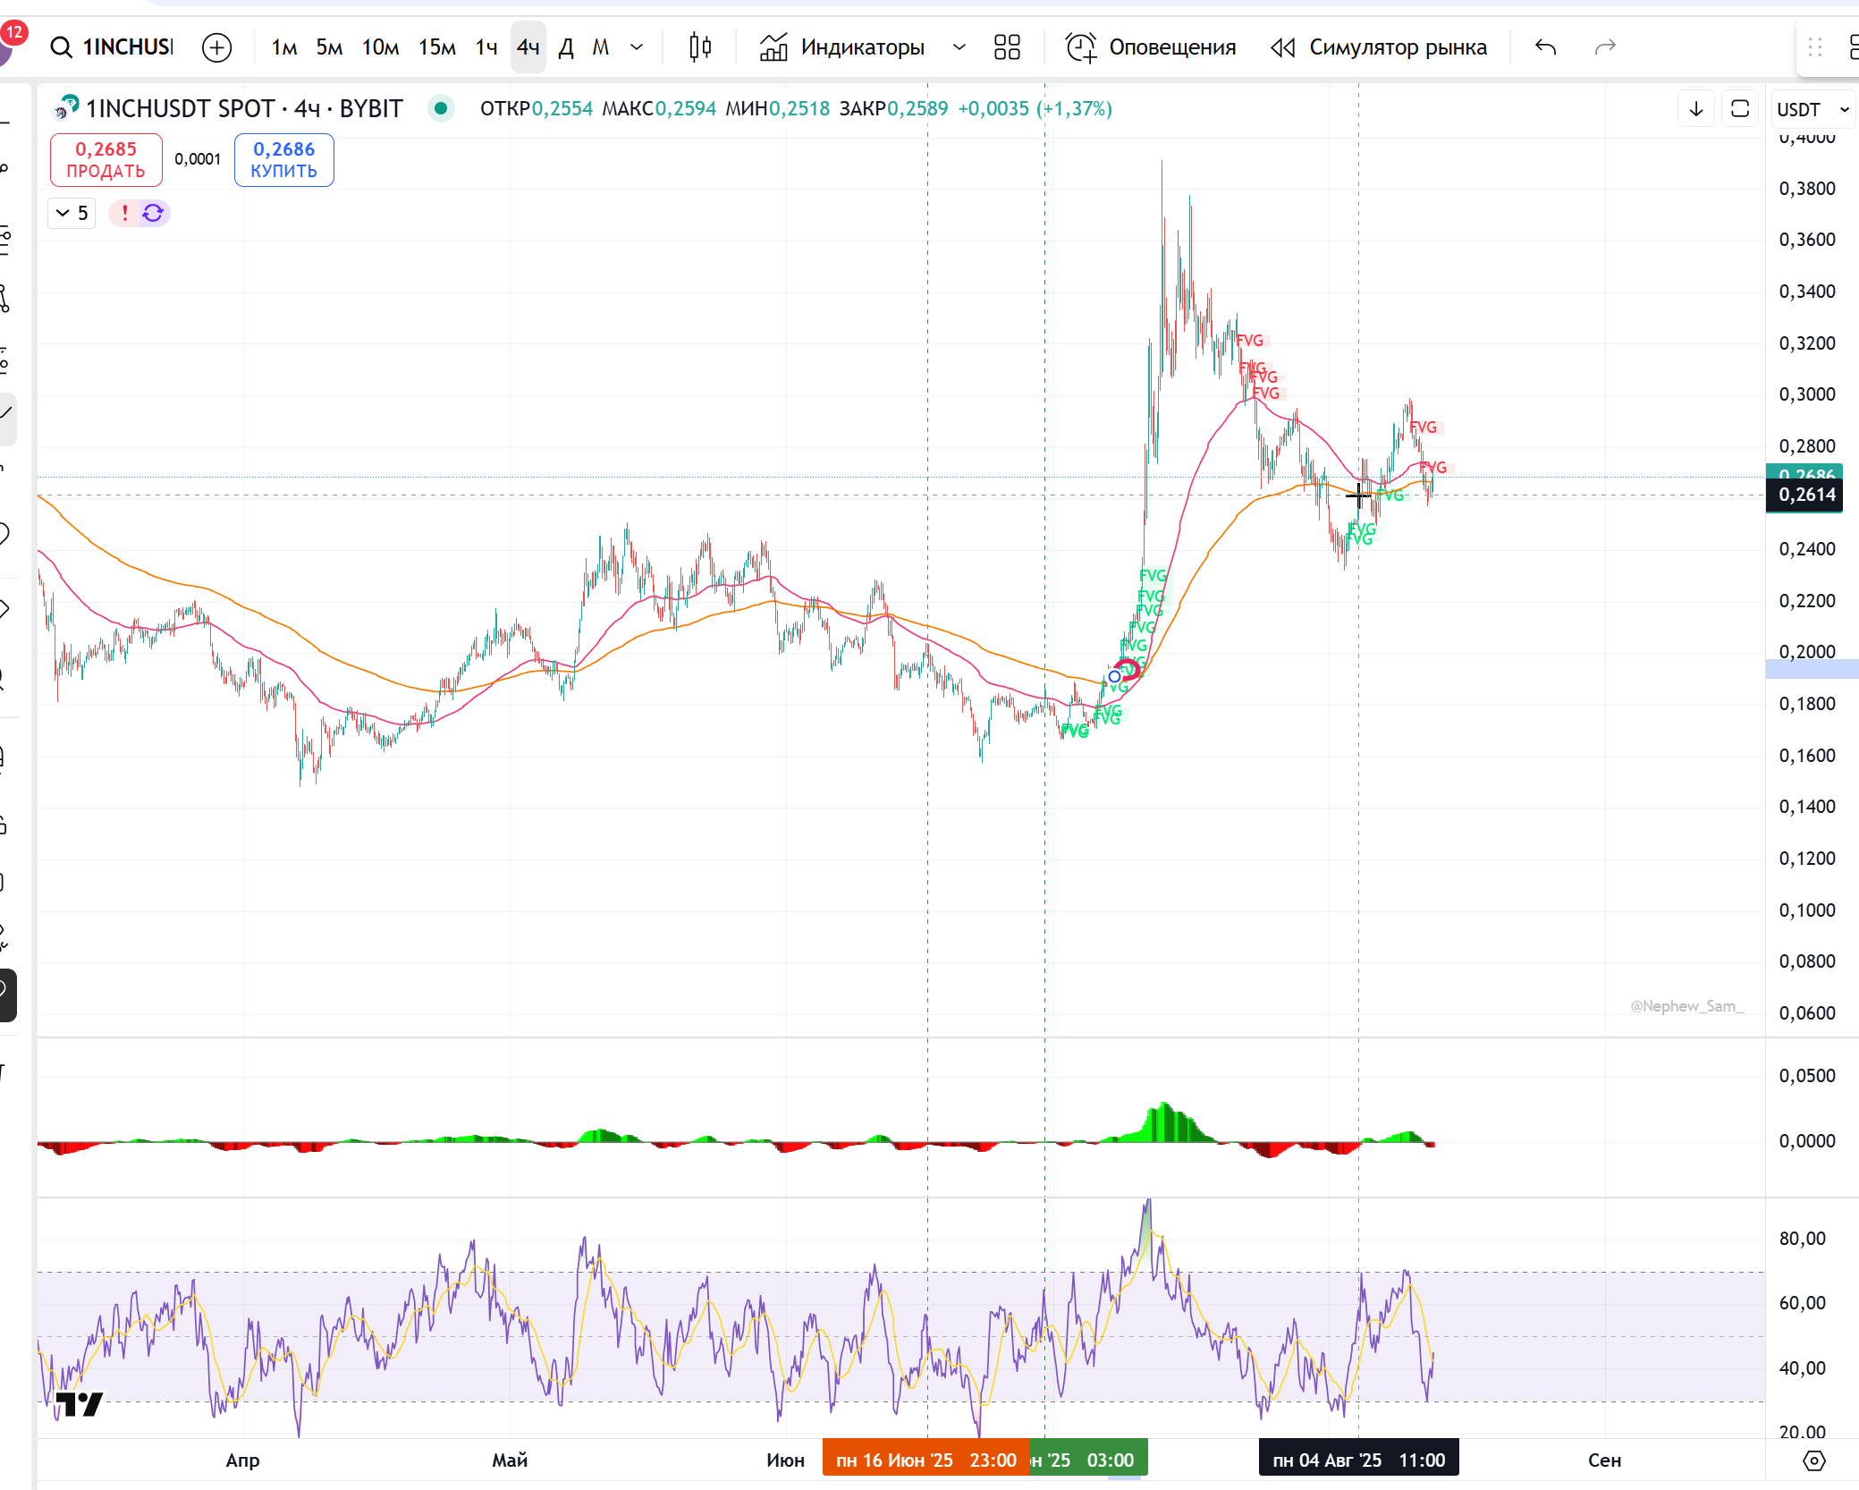
Task: Toggle the maximize chart rectangle button
Action: coord(1740,109)
